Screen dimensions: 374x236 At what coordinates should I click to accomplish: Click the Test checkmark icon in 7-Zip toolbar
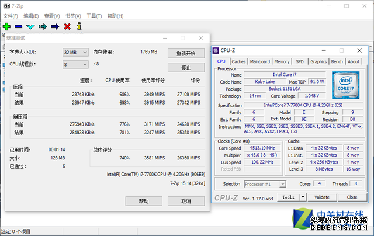pyautogui.click(x=30, y=26)
